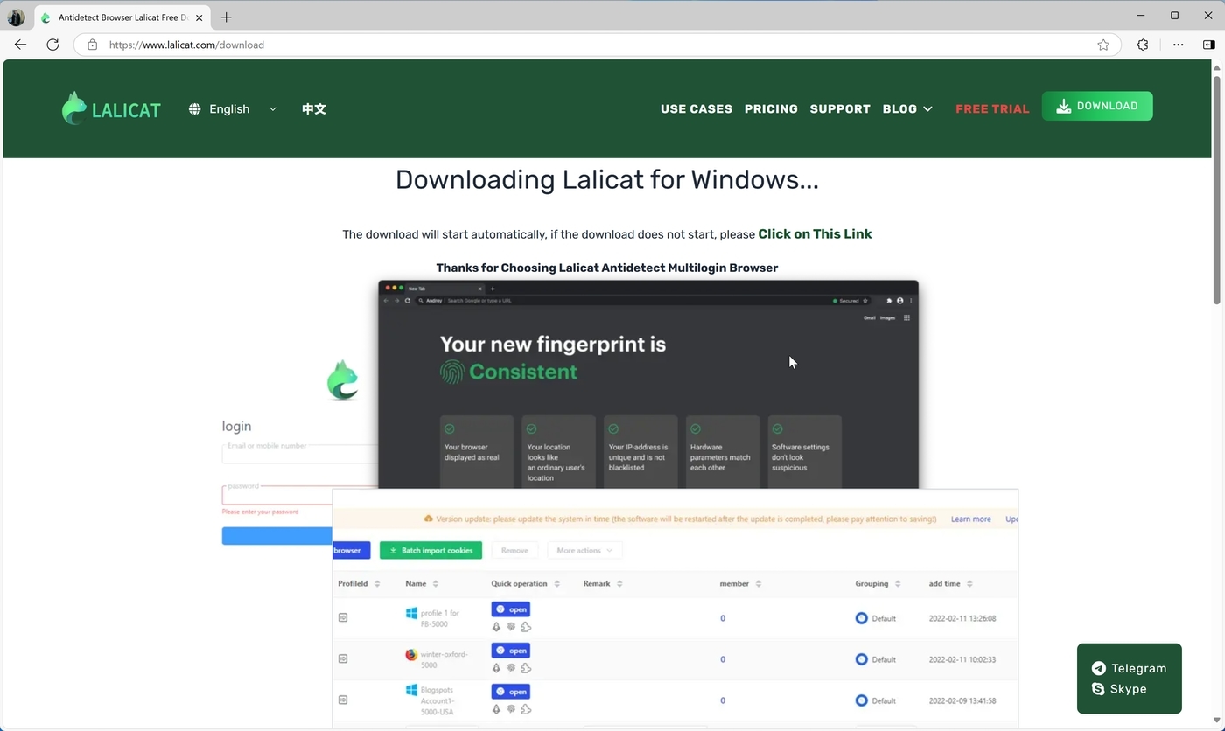1225x731 pixels.
Task: Click open button for profile 1 for FB-5000
Action: (x=511, y=609)
